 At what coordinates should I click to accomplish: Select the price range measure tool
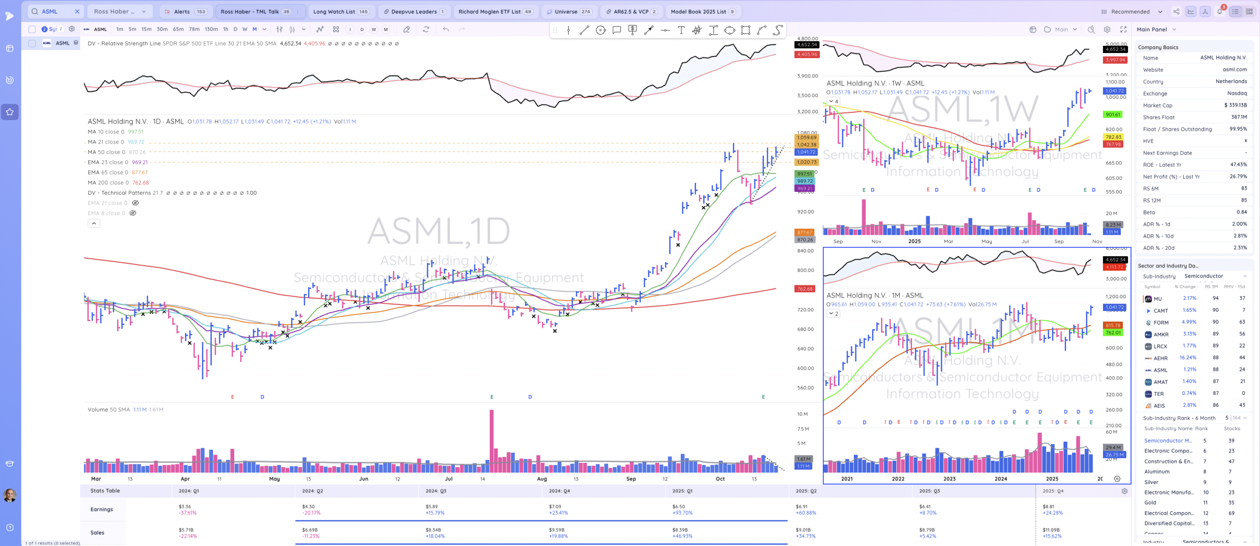713,30
